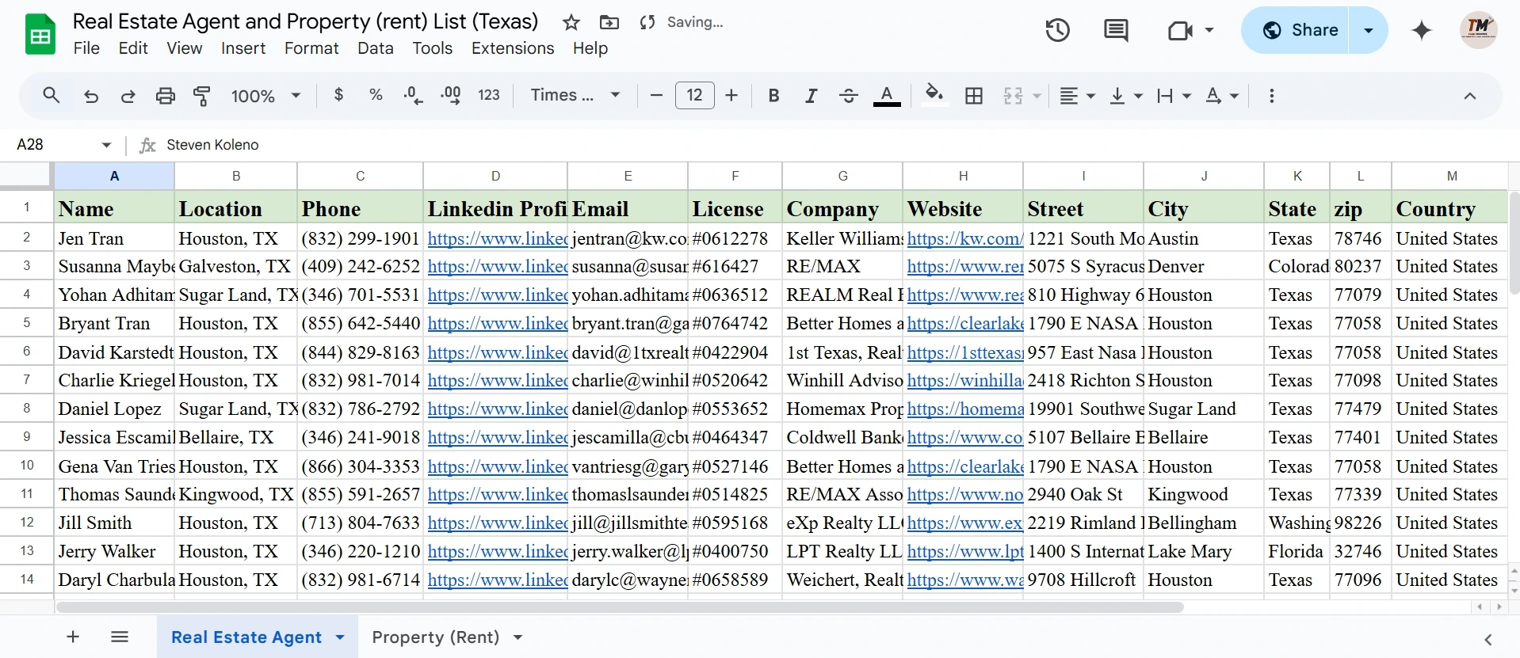Open version history clock icon

(1057, 30)
